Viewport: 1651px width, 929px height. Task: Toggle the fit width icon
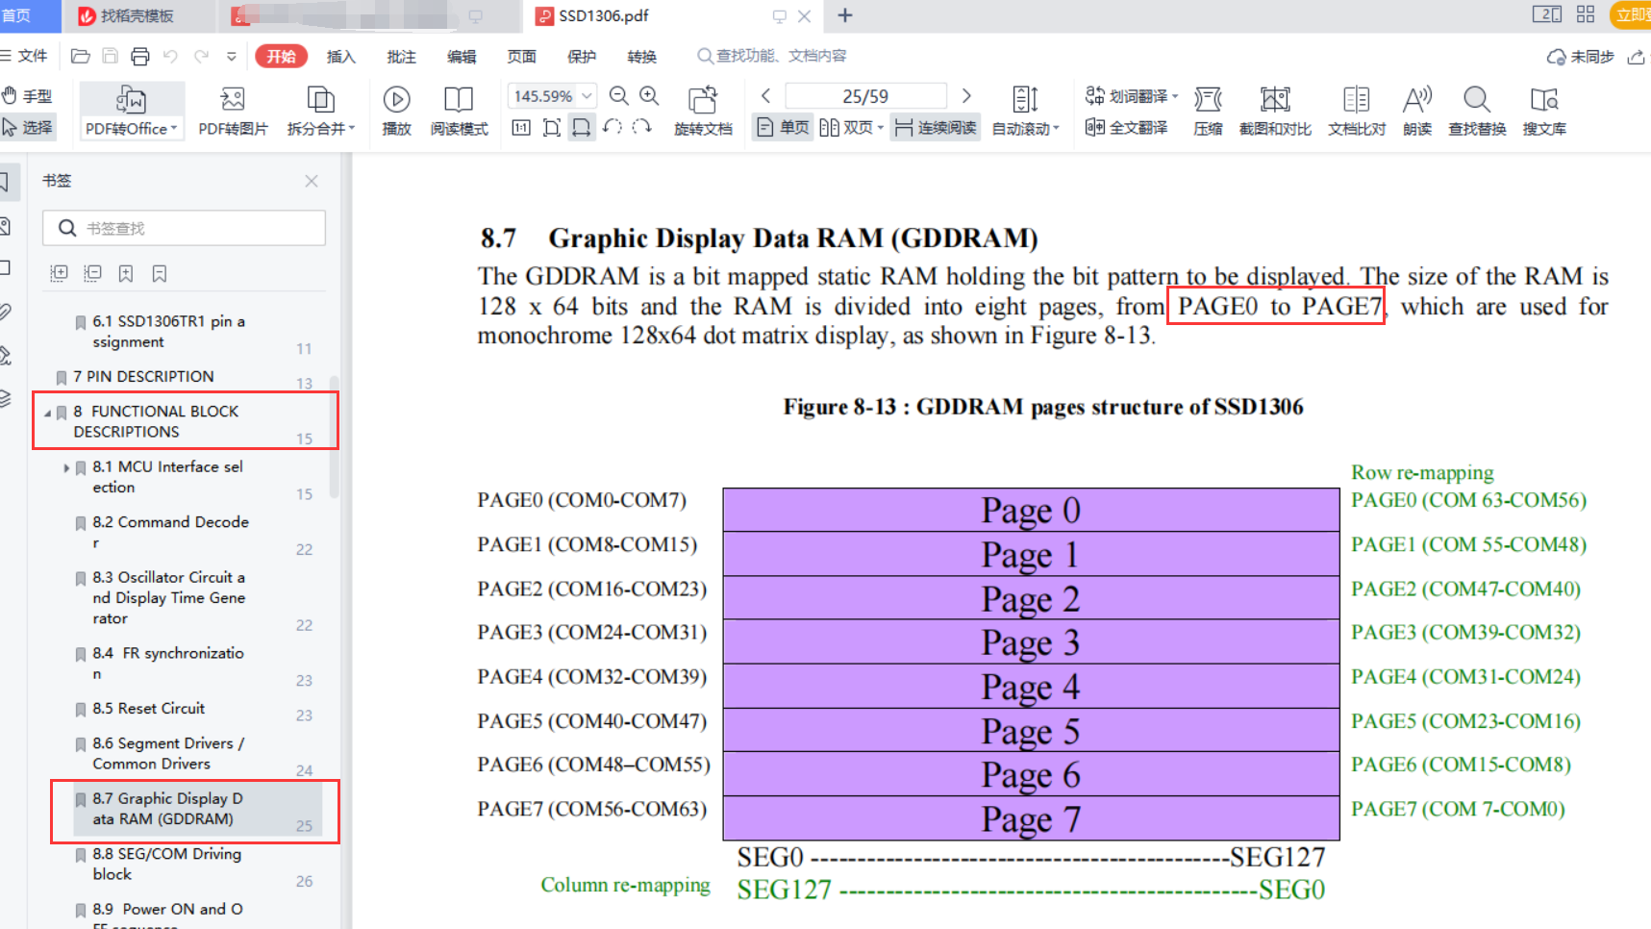point(582,127)
